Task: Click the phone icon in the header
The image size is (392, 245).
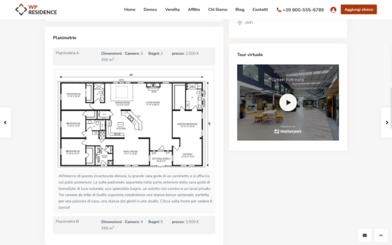Action: 279,10
